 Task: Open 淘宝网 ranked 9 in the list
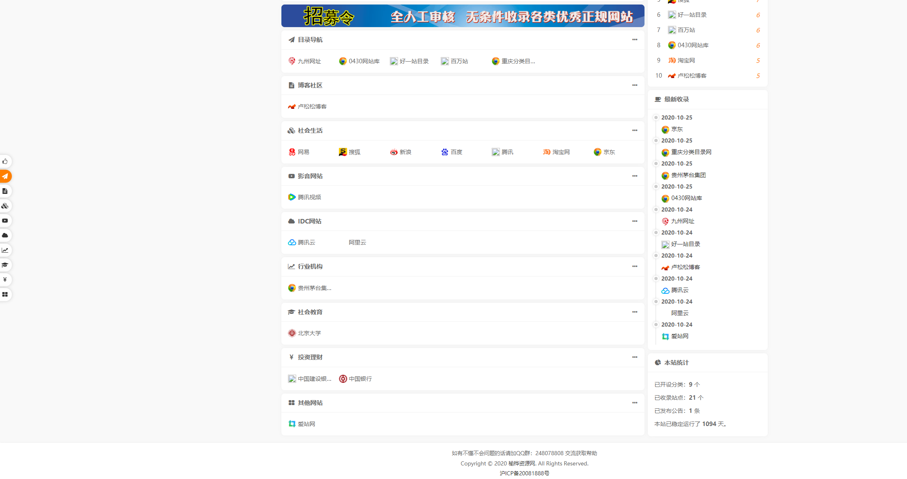coord(681,60)
